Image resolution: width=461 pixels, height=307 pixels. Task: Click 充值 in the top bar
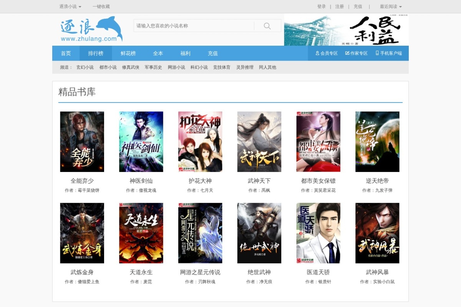coord(358,7)
